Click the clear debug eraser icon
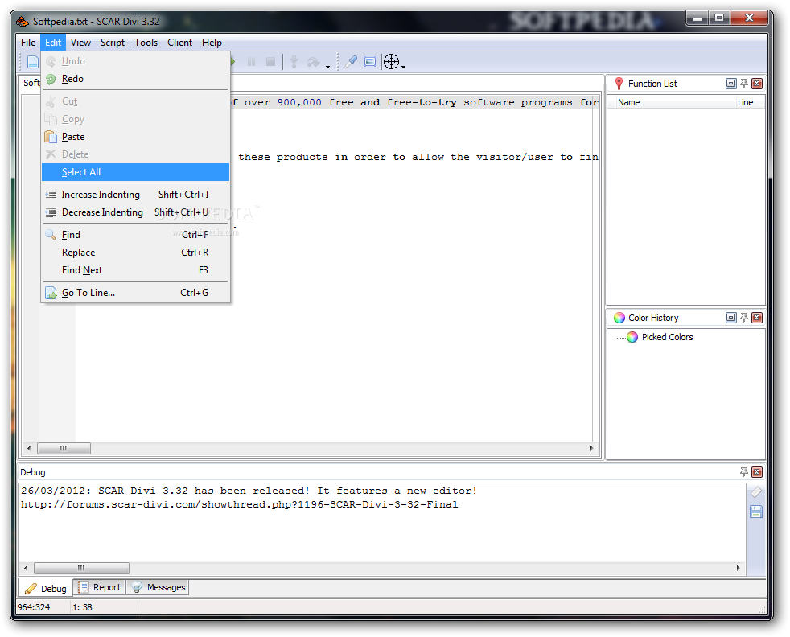This screenshot has height=637, width=790. tap(756, 492)
